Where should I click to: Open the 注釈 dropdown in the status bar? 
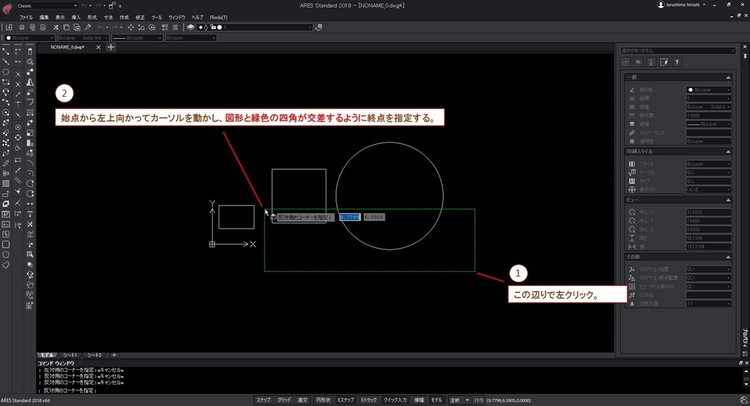tap(459, 400)
